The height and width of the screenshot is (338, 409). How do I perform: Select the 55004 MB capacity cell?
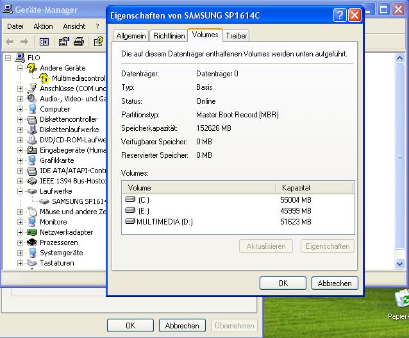pyautogui.click(x=296, y=200)
